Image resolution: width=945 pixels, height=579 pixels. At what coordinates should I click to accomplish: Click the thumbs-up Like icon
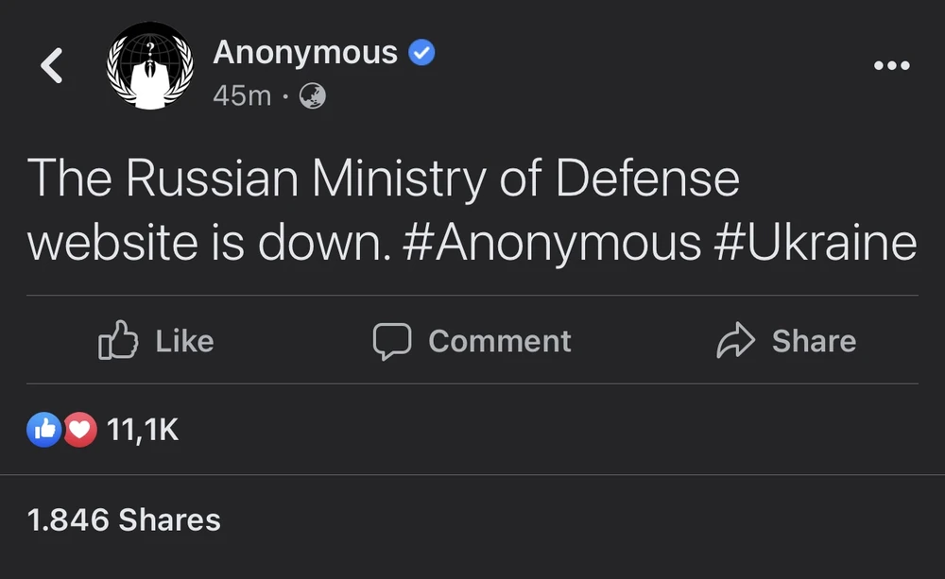pyautogui.click(x=118, y=341)
